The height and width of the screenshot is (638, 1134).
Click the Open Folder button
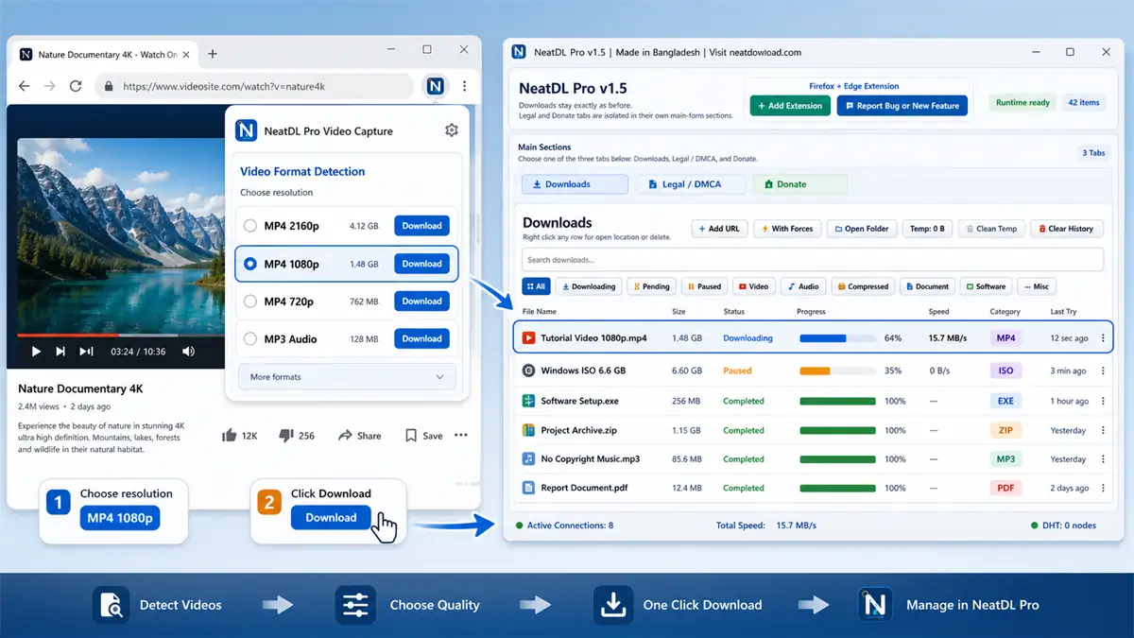tap(861, 229)
